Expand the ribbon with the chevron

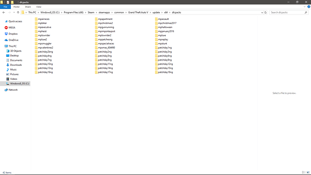click(304, 7)
